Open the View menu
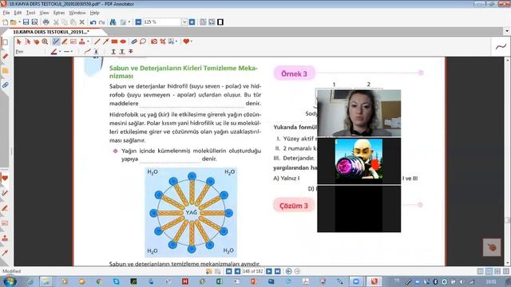The height and width of the screenshot is (287, 511). click(44, 13)
